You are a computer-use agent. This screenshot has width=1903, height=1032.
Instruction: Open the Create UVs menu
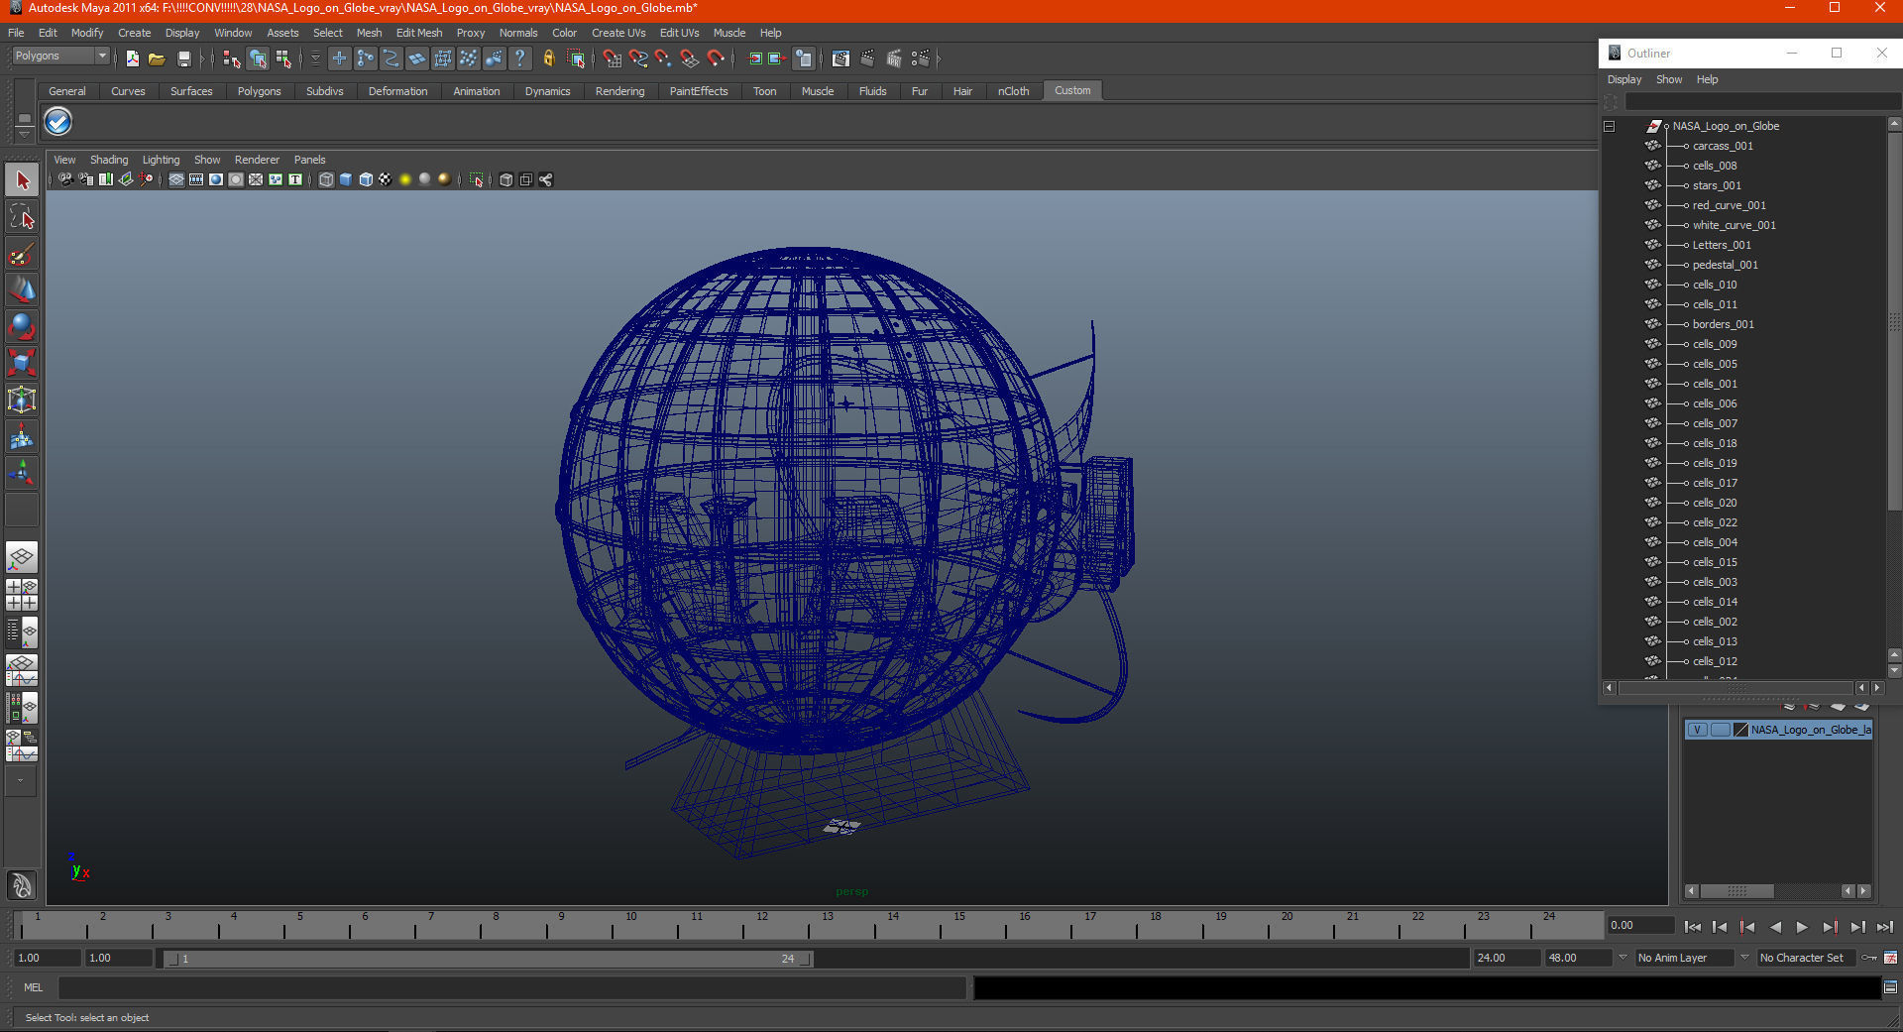(x=618, y=33)
